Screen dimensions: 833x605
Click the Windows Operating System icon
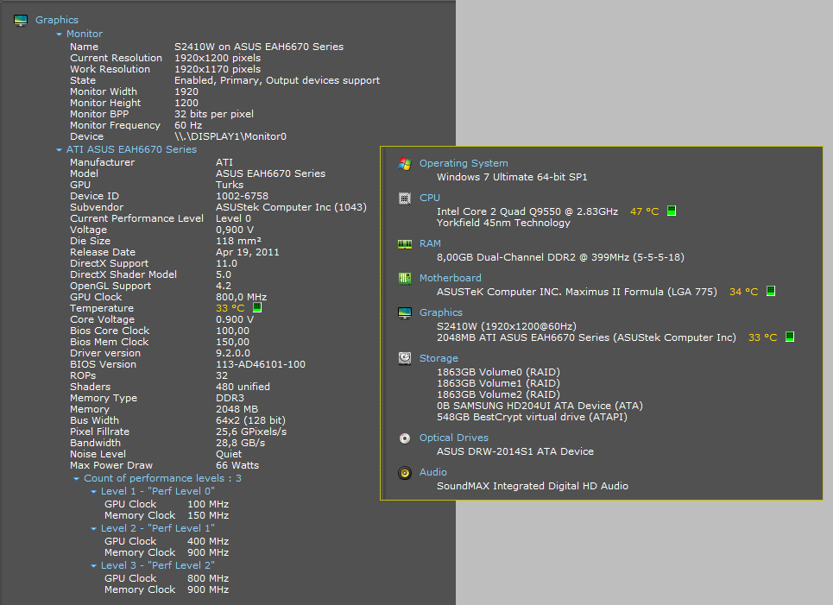404,163
